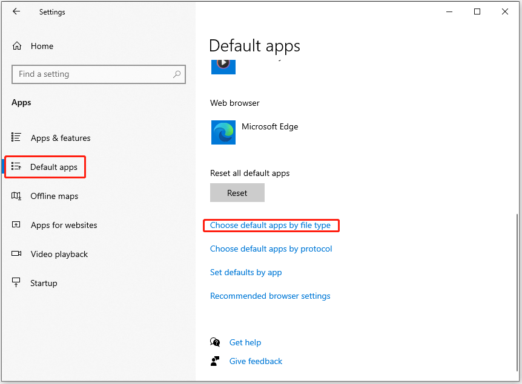The width and height of the screenshot is (522, 384).
Task: Click the Startup icon in the sidebar
Action: 16,282
